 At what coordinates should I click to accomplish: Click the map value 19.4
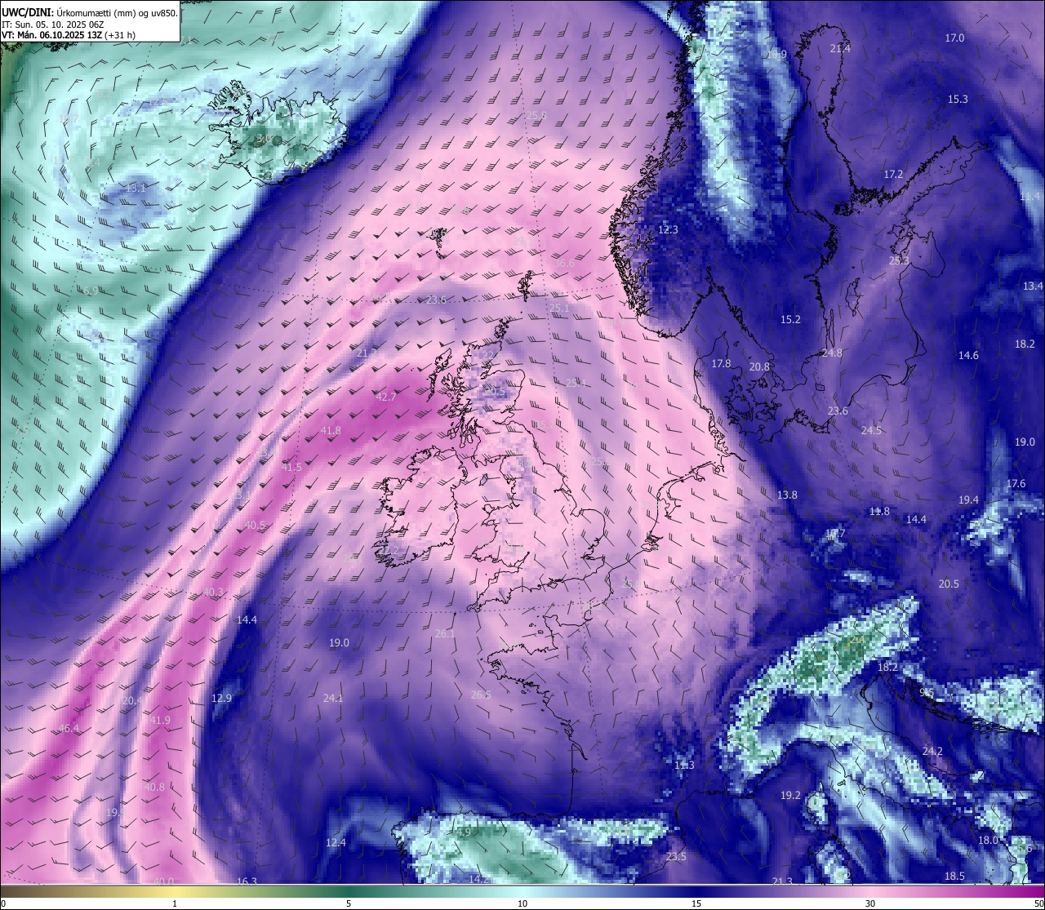tap(968, 499)
